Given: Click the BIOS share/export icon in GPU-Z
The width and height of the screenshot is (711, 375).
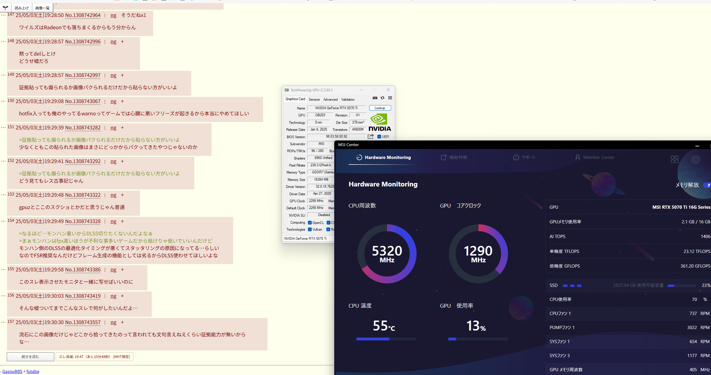Looking at the screenshot, I should (x=371, y=136).
